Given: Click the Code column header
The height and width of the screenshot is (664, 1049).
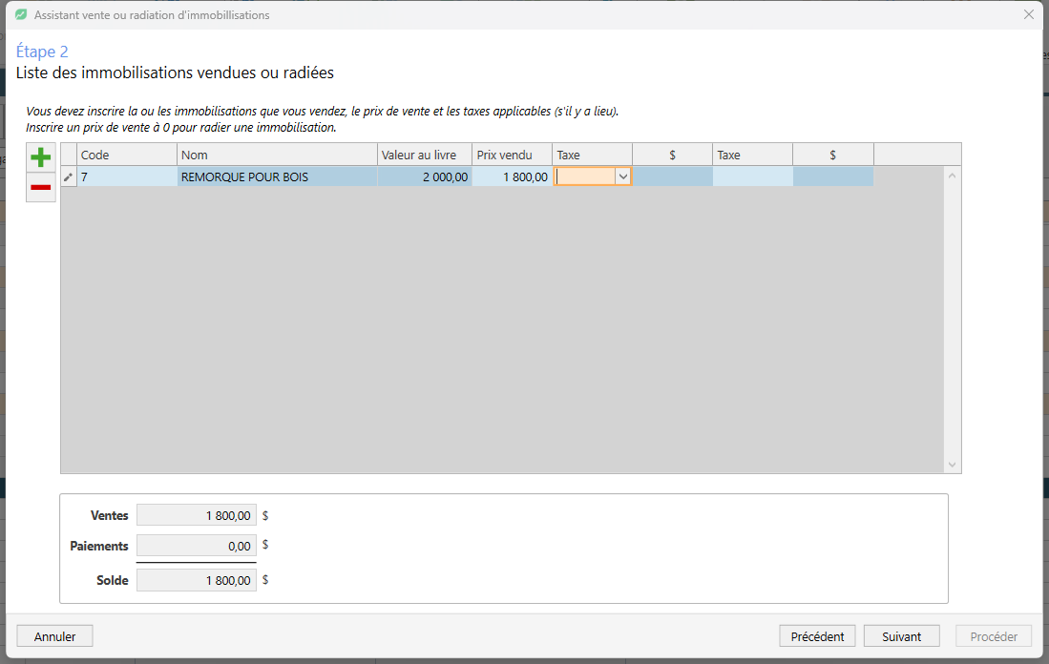Looking at the screenshot, I should click(x=127, y=156).
